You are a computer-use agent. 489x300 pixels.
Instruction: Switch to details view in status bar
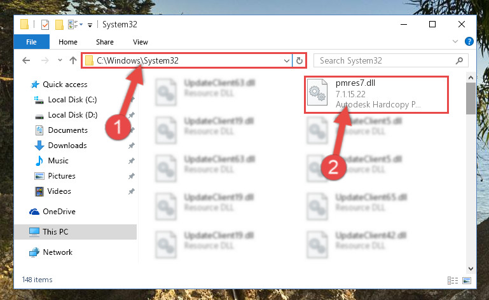coord(453,281)
